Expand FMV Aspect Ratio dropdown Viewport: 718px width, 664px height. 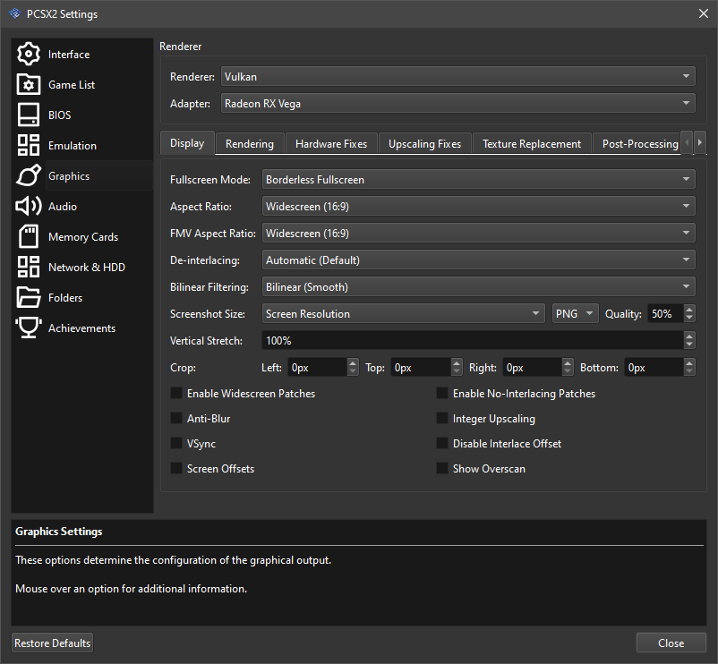coord(478,234)
